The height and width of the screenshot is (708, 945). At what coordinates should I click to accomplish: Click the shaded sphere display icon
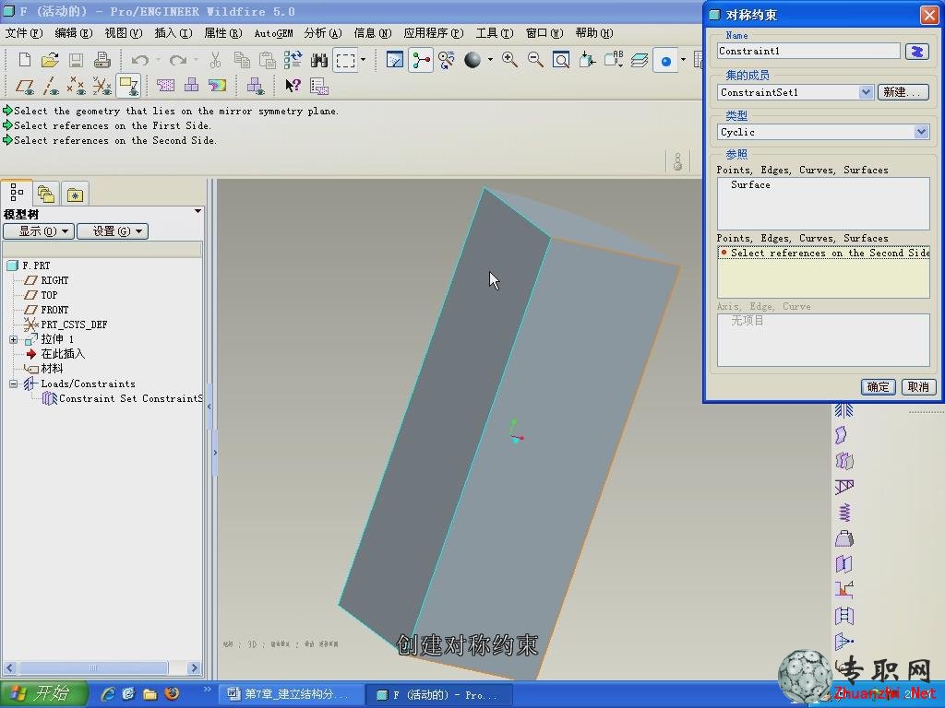[x=472, y=60]
